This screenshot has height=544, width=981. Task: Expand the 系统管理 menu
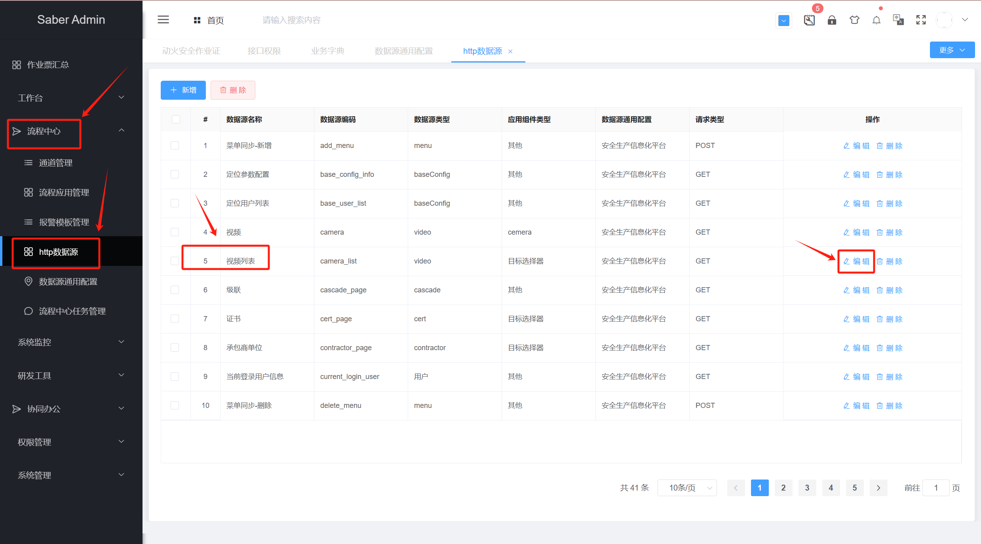pyautogui.click(x=71, y=475)
